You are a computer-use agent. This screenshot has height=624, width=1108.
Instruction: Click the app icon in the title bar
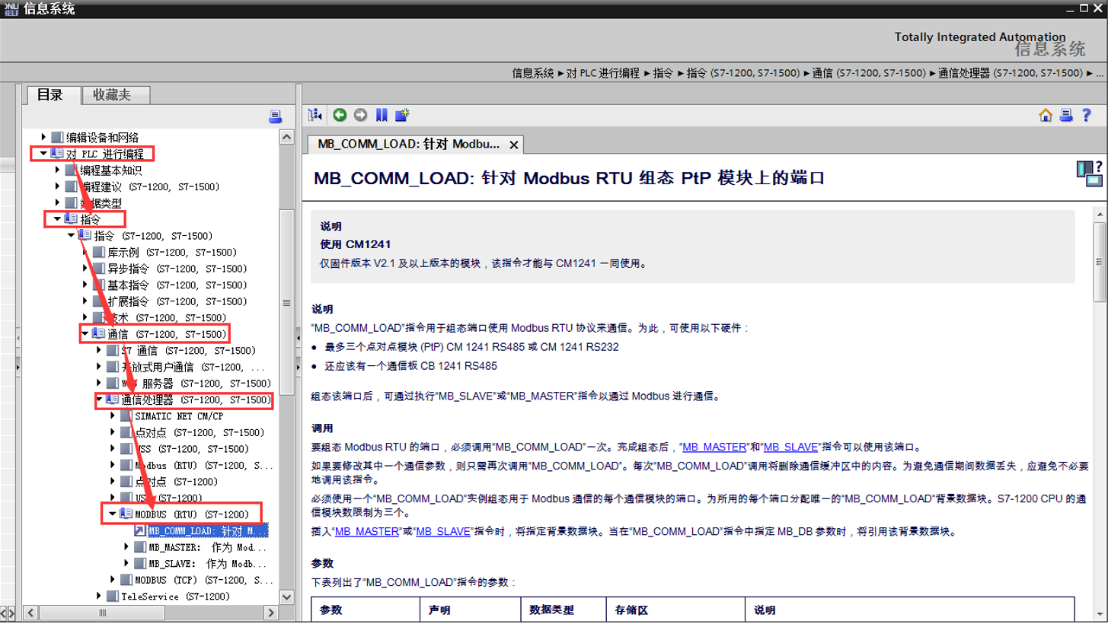[x=11, y=8]
